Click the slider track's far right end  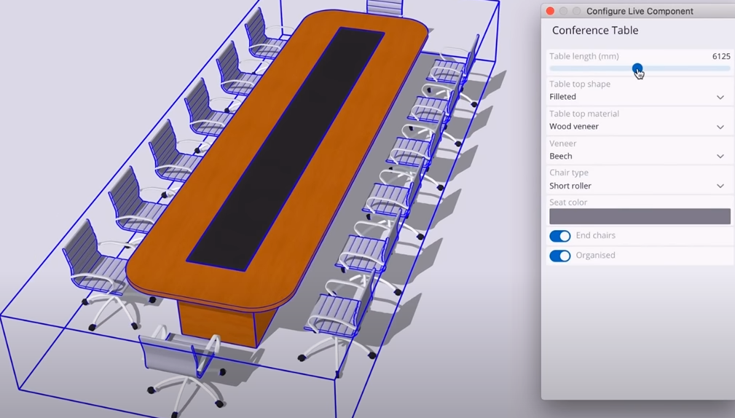727,68
